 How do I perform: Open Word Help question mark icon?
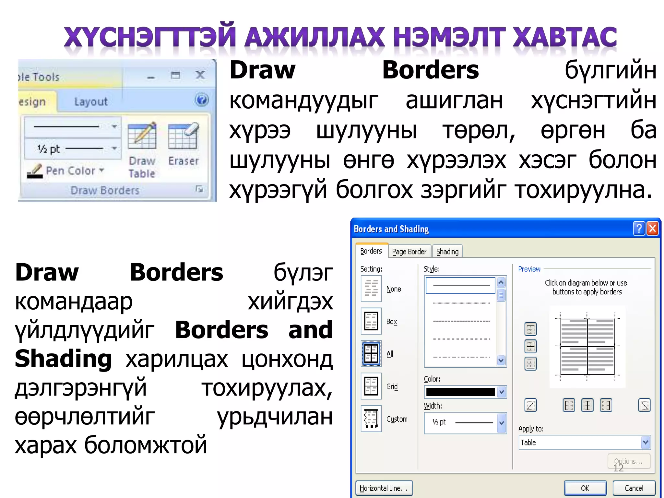pyautogui.click(x=202, y=100)
